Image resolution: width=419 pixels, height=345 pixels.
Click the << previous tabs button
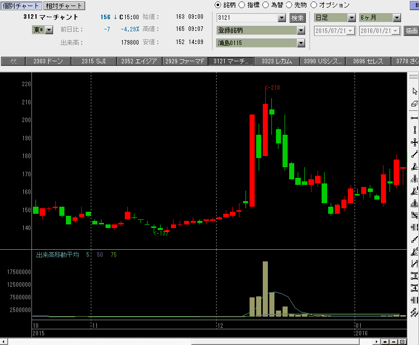[13, 61]
